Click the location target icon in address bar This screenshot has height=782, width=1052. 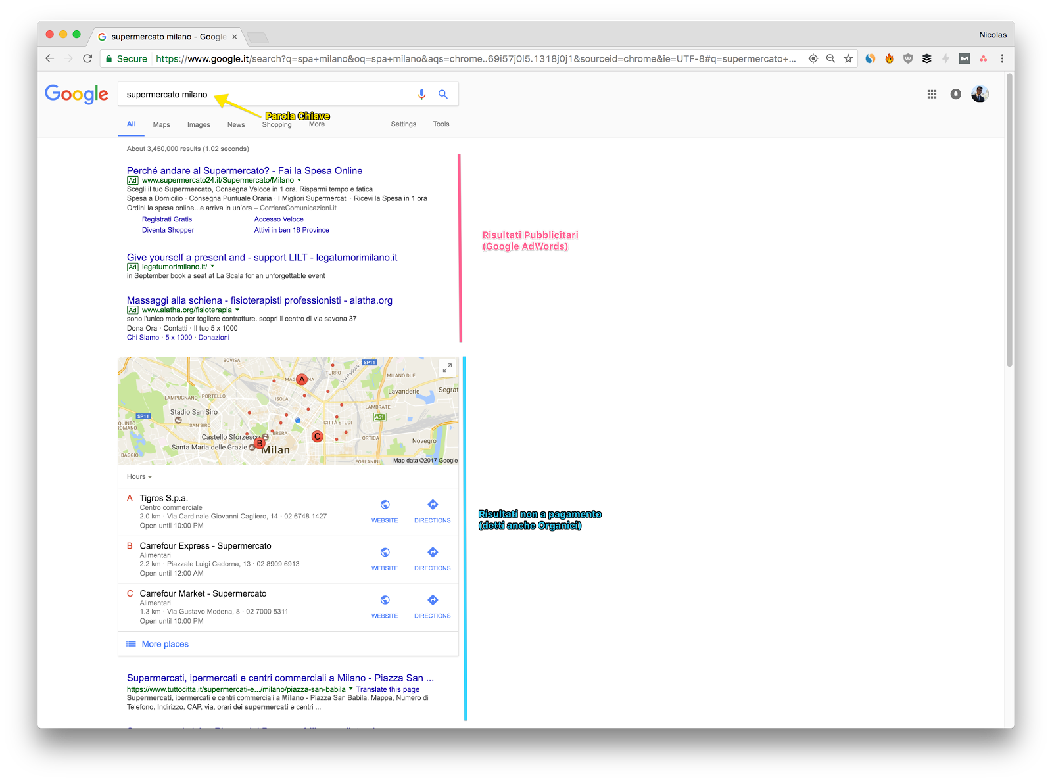pyautogui.click(x=813, y=58)
